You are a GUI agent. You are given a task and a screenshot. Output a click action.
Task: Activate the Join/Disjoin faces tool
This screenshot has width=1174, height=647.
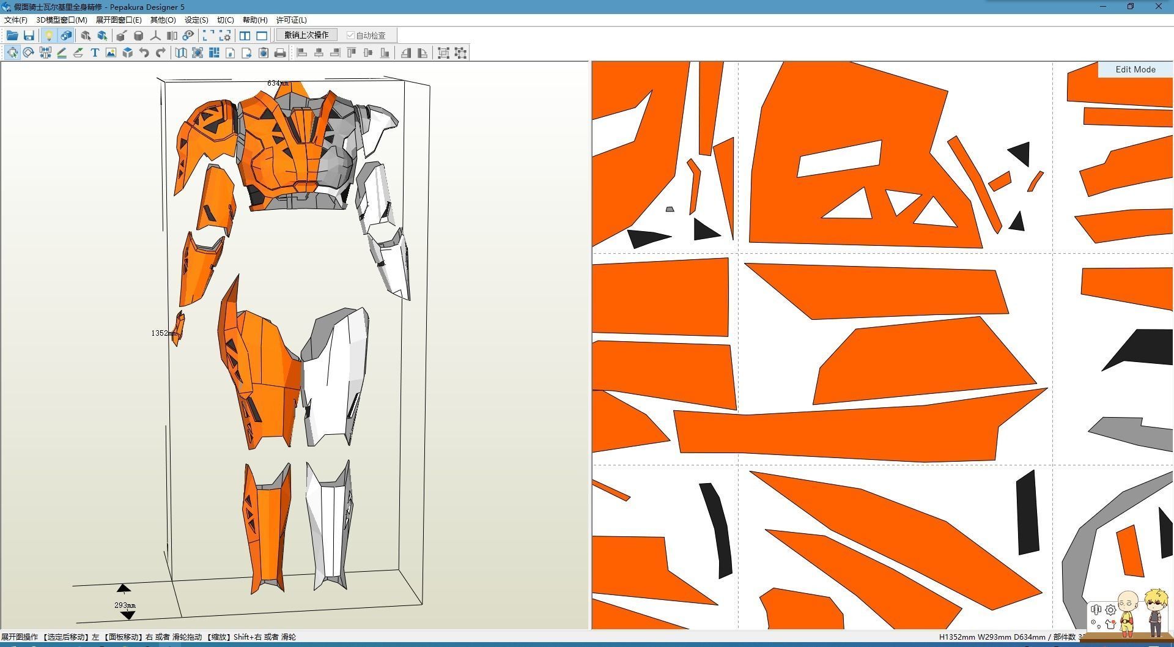tap(45, 53)
